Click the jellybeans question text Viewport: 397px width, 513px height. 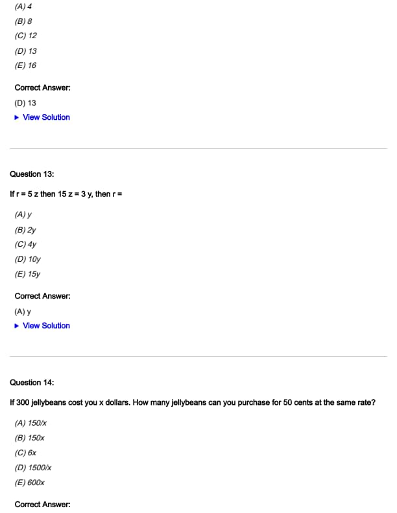193,403
